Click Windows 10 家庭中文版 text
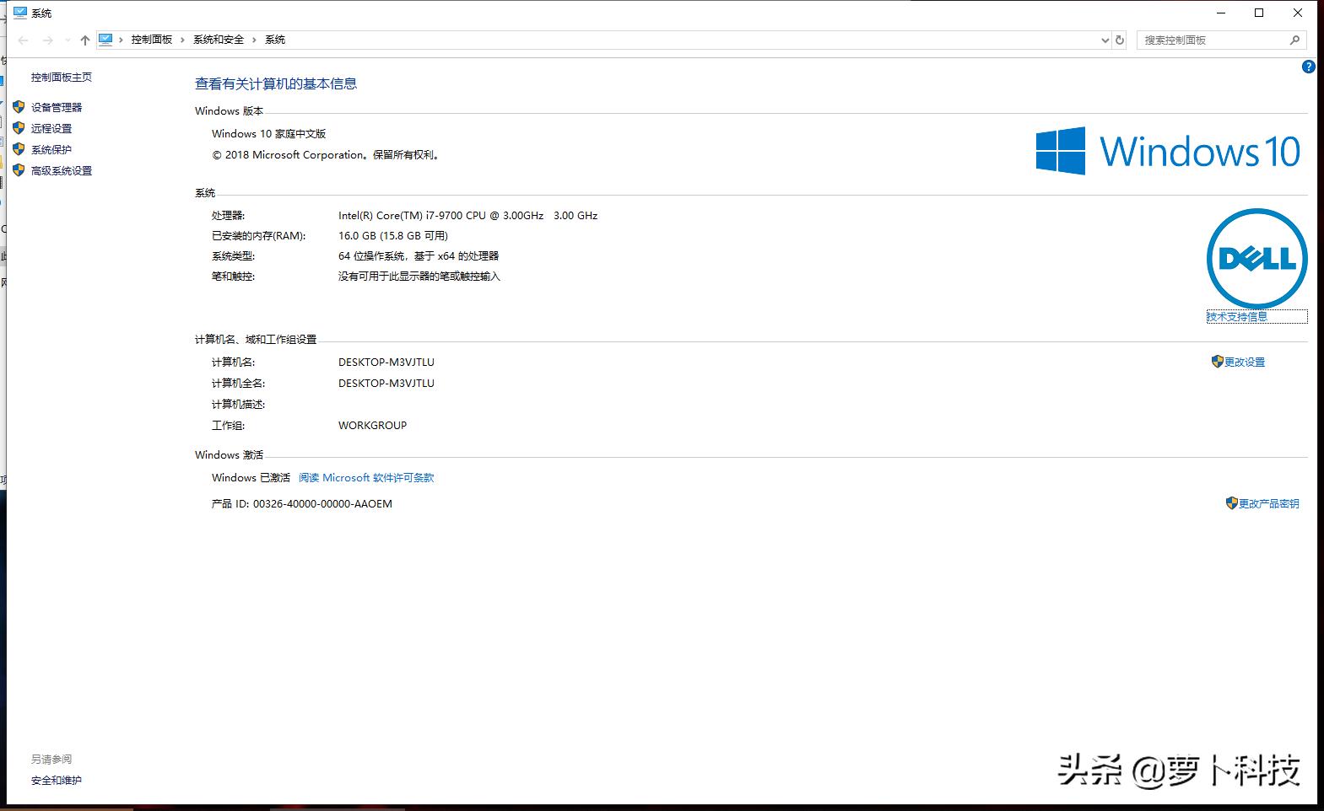This screenshot has height=811, width=1324. point(268,134)
